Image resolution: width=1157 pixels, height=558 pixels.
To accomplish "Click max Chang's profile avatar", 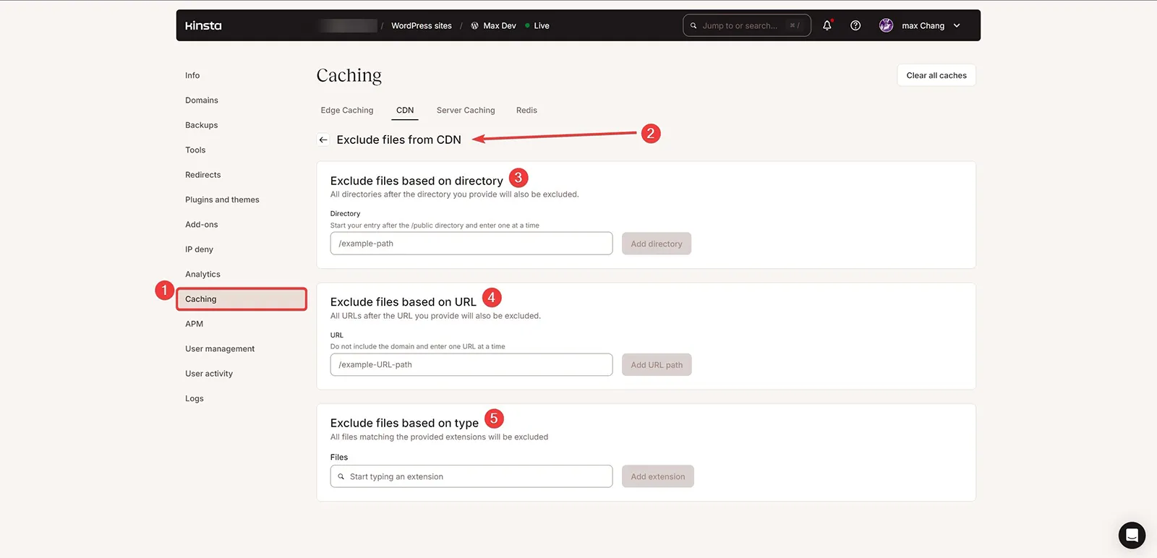I will click(886, 25).
